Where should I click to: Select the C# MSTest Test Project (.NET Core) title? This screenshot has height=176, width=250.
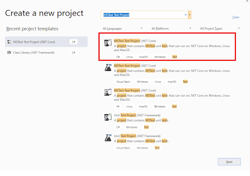pos(135,41)
